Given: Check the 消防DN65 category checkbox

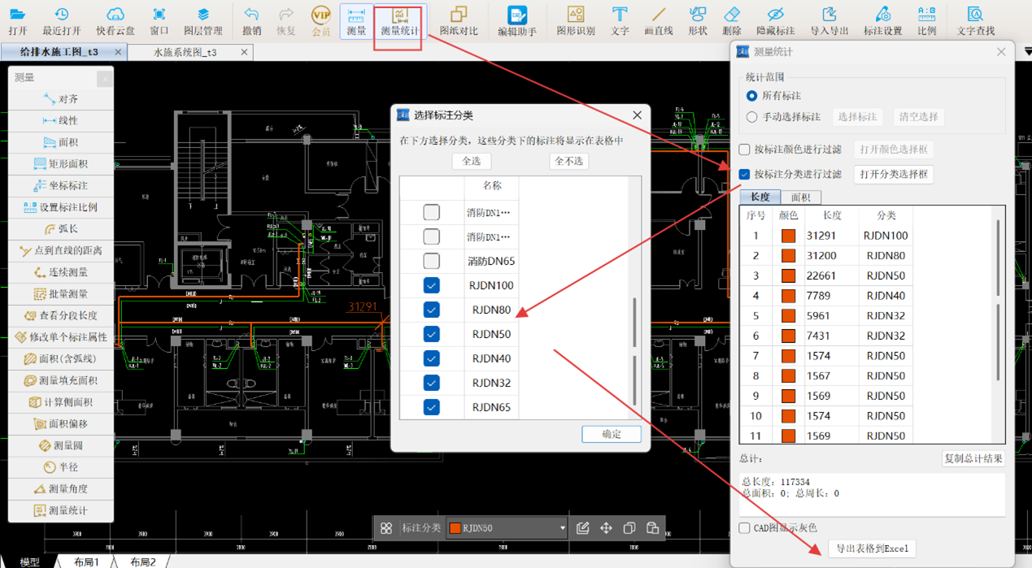Looking at the screenshot, I should click(x=431, y=261).
